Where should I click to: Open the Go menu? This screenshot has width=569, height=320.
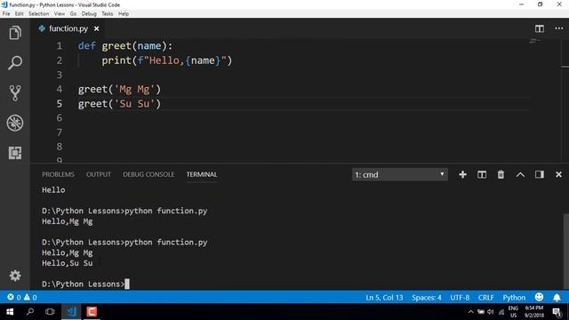(73, 14)
